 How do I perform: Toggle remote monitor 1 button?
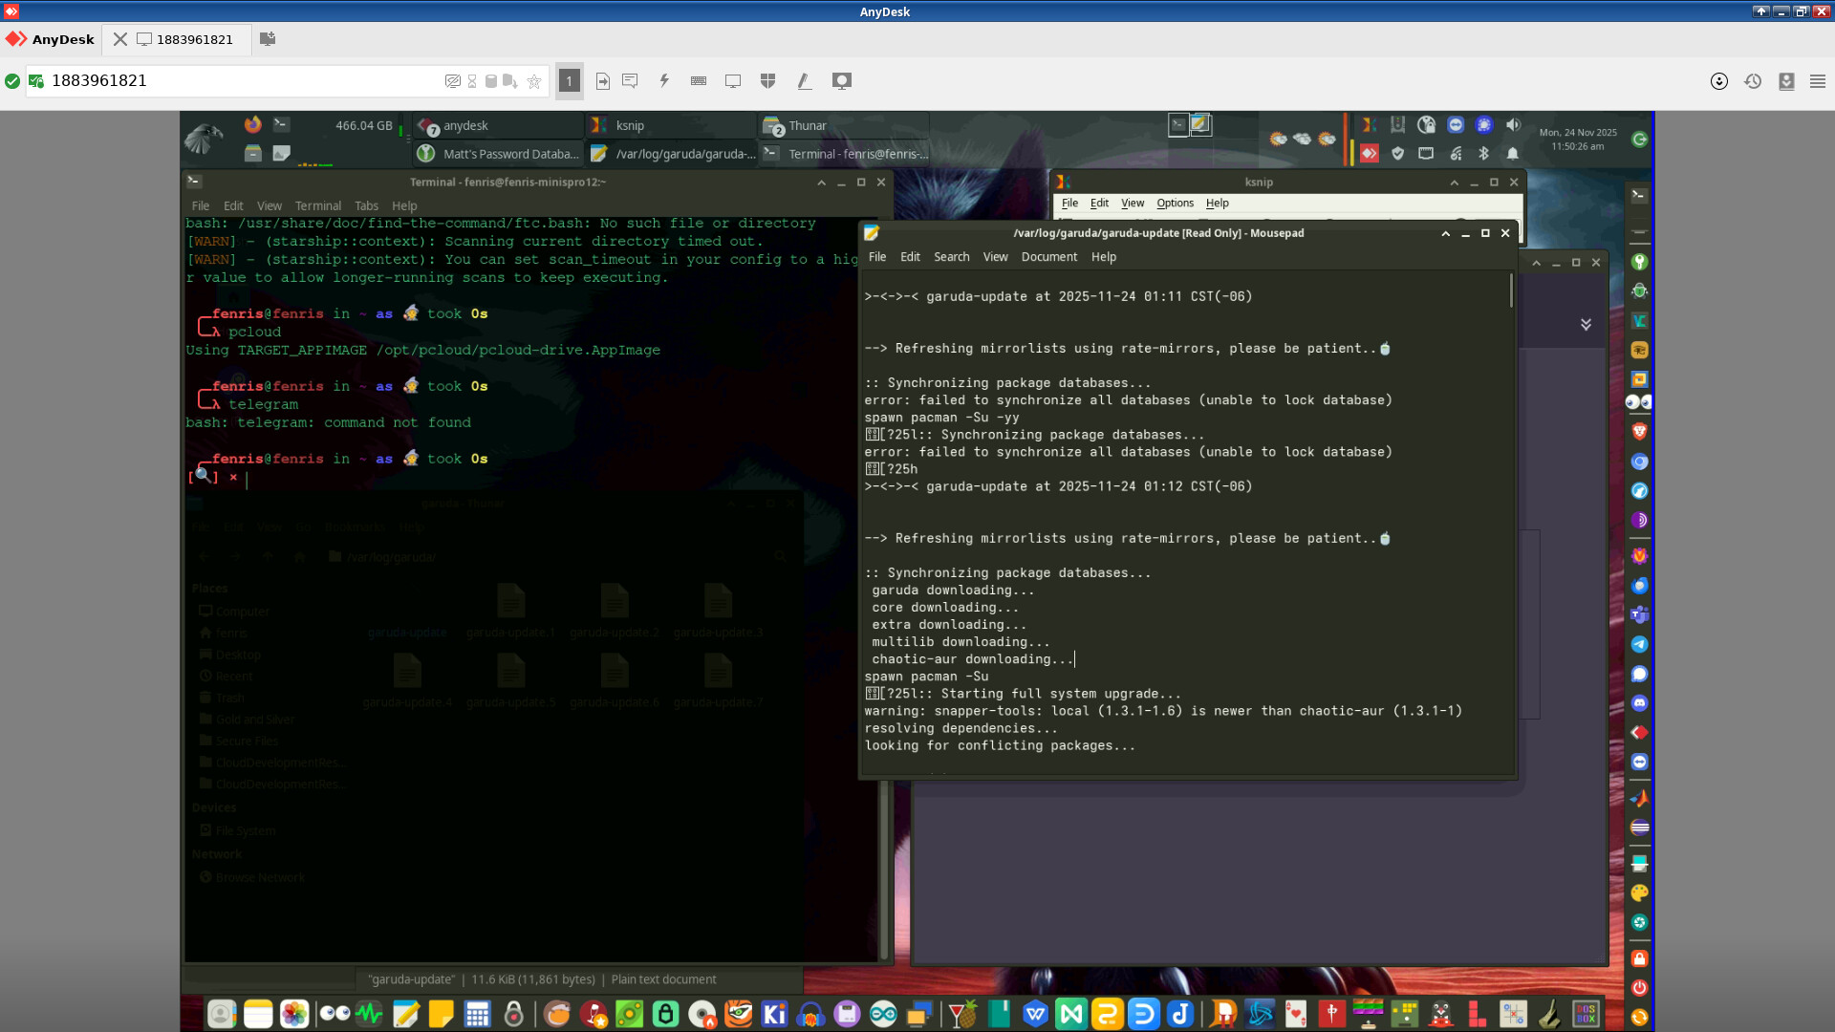(569, 81)
